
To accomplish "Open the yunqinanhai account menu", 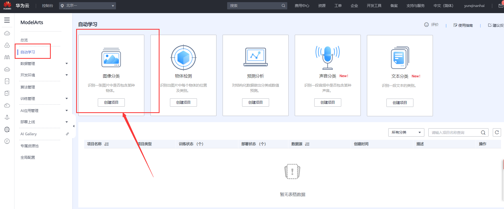I will 474,6.
